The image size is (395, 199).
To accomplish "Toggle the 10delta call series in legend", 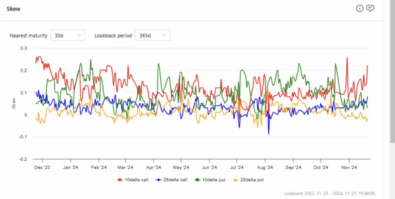I will (133, 180).
